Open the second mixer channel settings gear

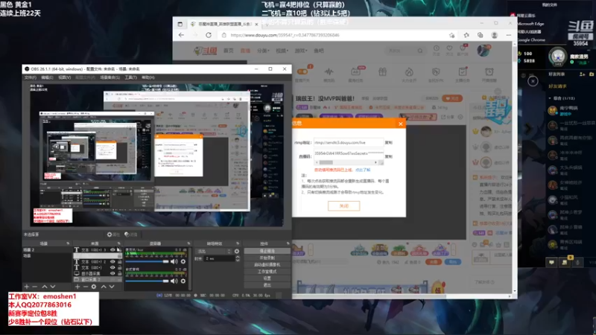183,281
